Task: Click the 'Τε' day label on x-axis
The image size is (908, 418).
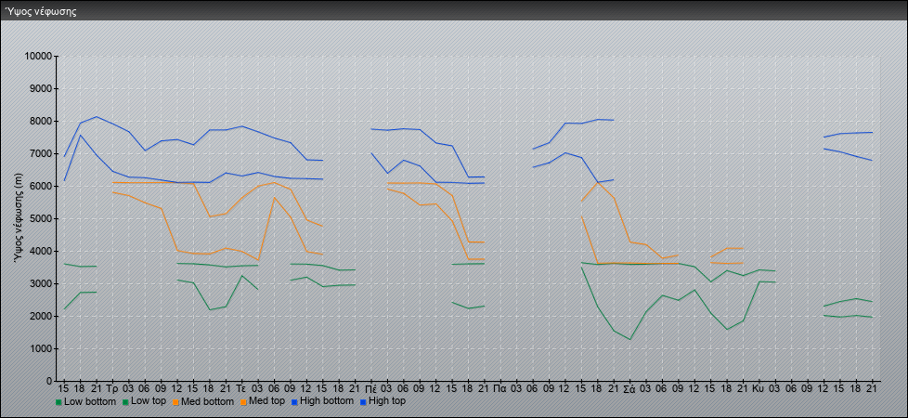Action: [x=241, y=388]
